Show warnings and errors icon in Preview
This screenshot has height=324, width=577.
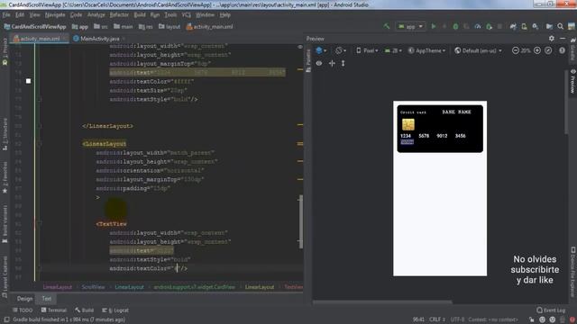pyautogui.click(x=562, y=50)
